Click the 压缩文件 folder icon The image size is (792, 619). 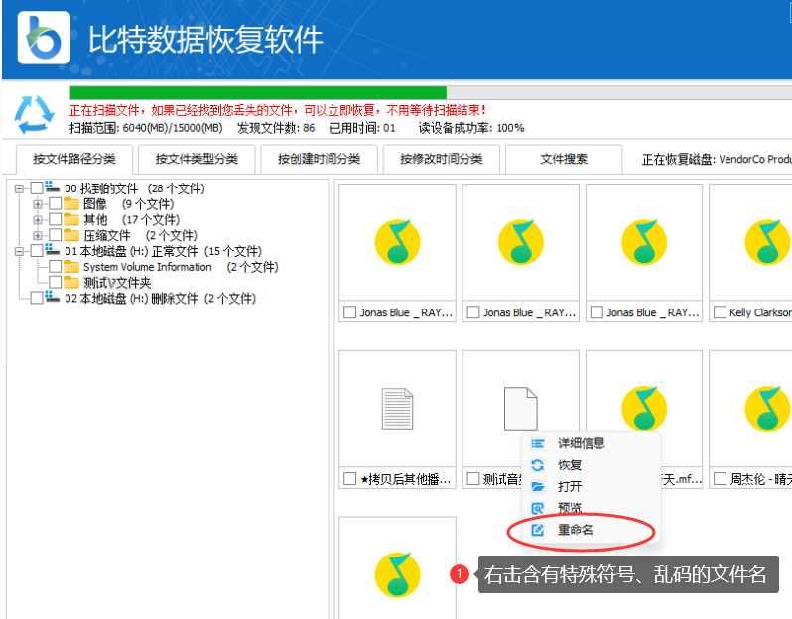71,235
